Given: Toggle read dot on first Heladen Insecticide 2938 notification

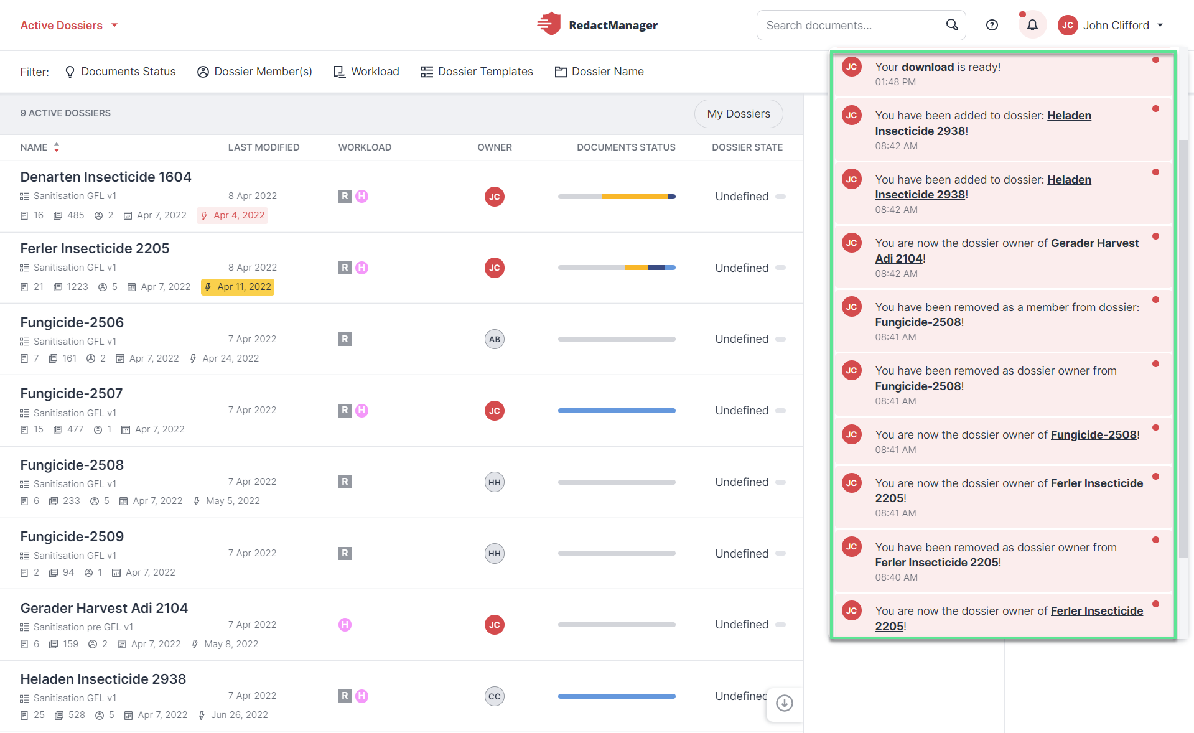Looking at the screenshot, I should tap(1155, 109).
